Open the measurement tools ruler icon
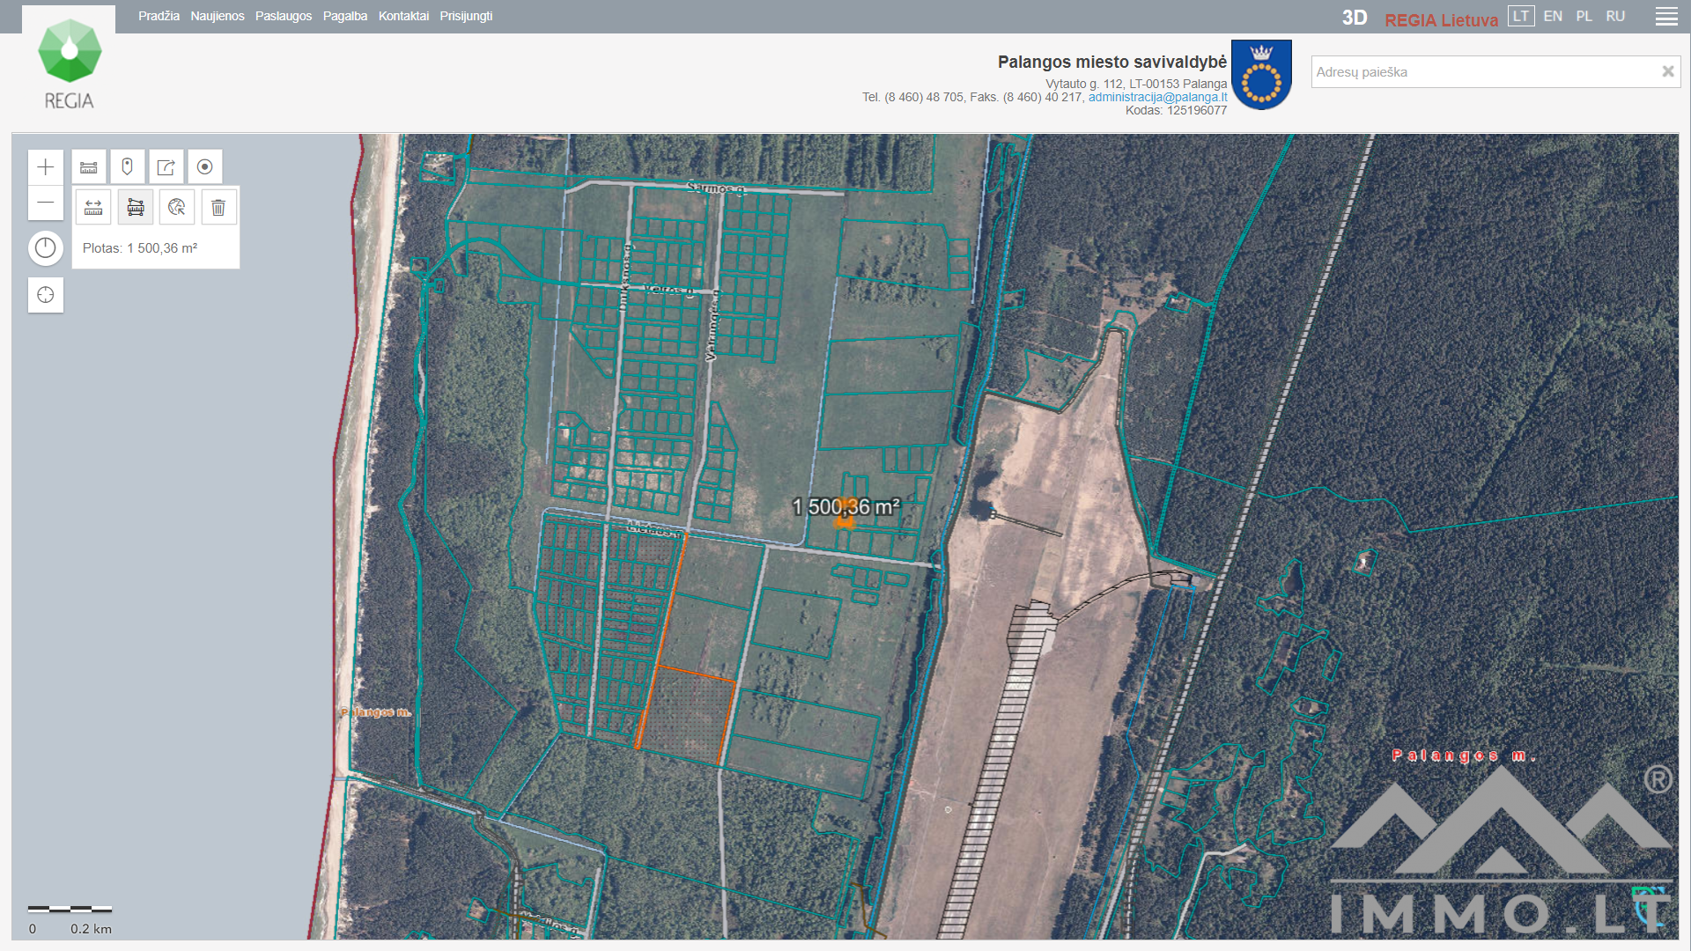Image resolution: width=1691 pixels, height=951 pixels. click(x=89, y=167)
